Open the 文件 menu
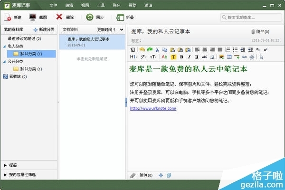285x190 pixels. click(53, 5)
